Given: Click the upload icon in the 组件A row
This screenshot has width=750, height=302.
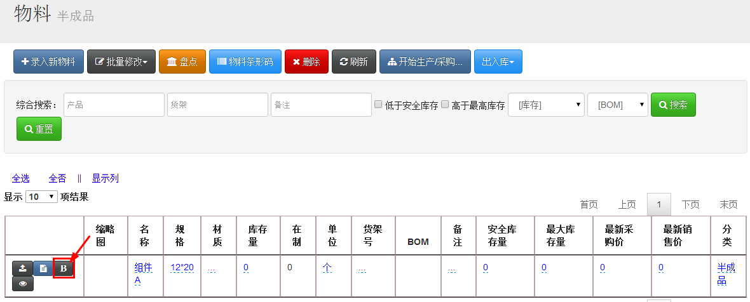Looking at the screenshot, I should click(22, 268).
